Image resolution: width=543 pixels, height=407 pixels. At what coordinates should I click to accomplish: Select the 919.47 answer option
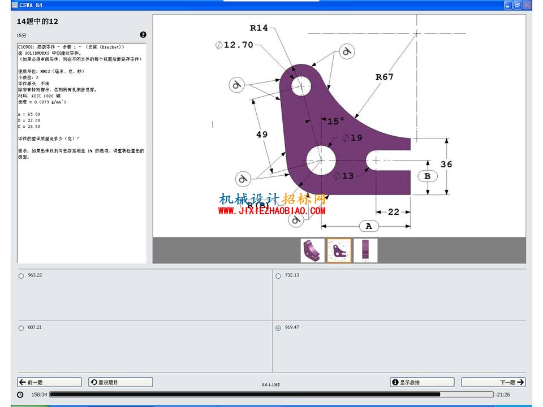278,328
